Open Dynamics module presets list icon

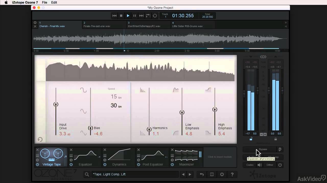(105, 155)
